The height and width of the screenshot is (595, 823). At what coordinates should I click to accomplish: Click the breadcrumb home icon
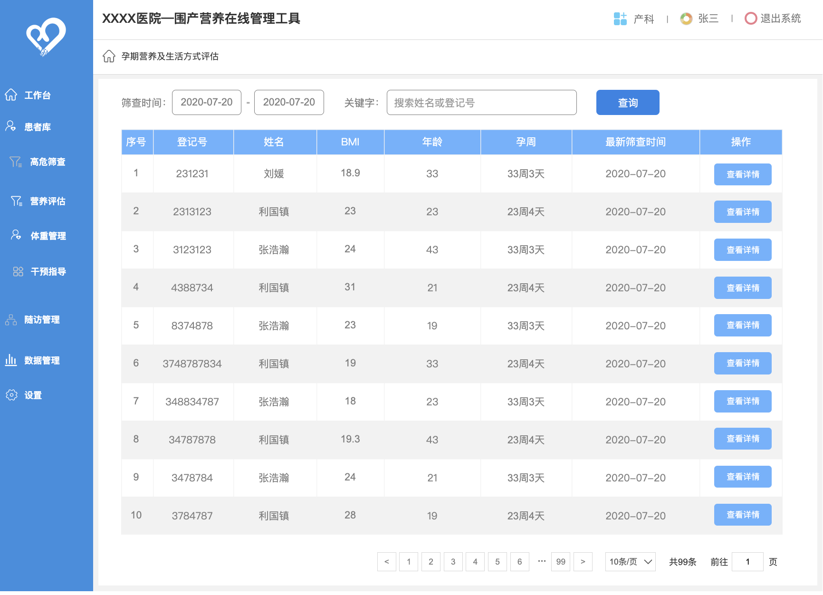(109, 56)
